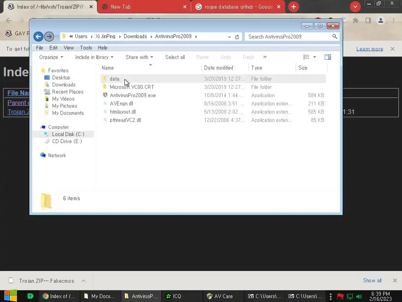
Task: Open the view options dropdown arrow
Action: (x=314, y=57)
